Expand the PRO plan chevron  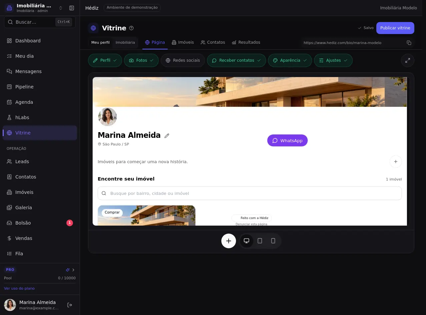[x=73, y=270]
